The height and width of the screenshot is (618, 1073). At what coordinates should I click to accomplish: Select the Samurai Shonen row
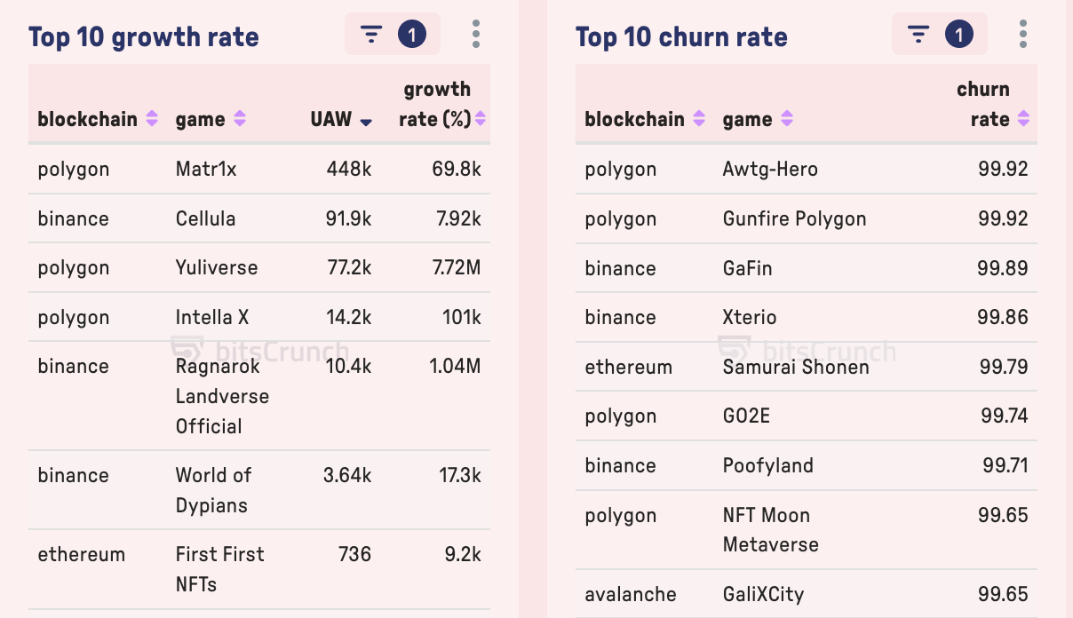[796, 367]
